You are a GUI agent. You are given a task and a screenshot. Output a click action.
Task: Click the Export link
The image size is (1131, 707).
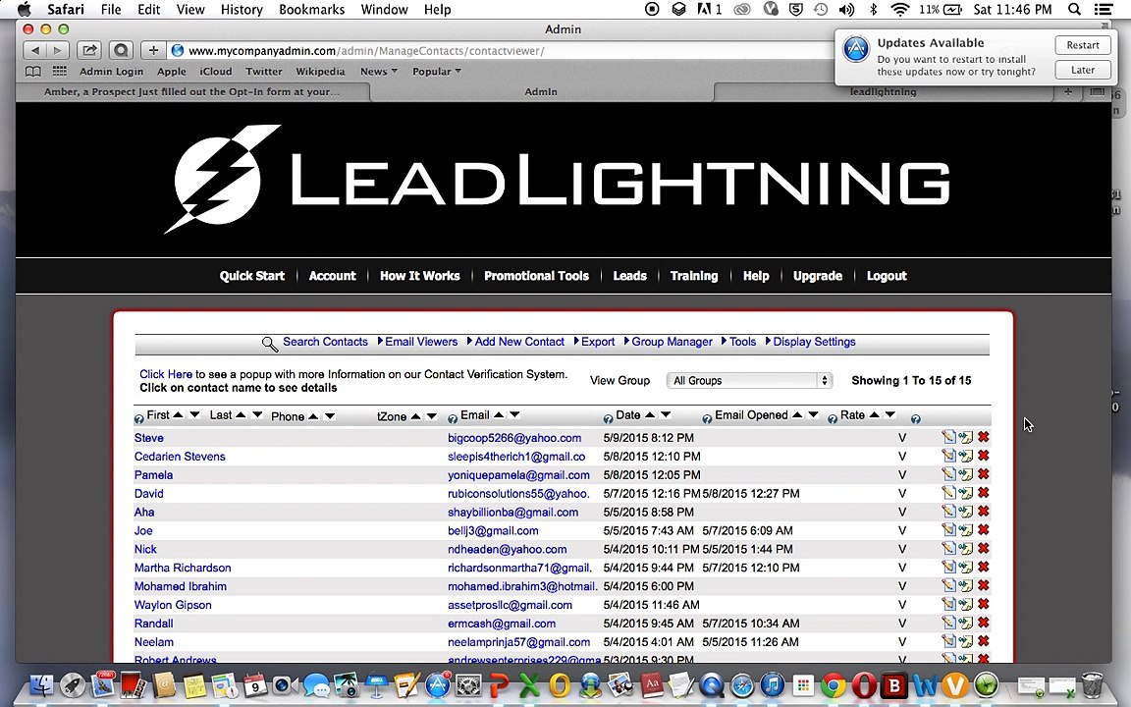tap(598, 342)
